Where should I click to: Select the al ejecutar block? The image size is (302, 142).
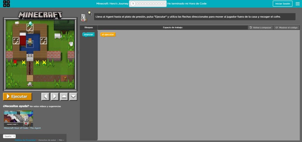click(x=108, y=34)
